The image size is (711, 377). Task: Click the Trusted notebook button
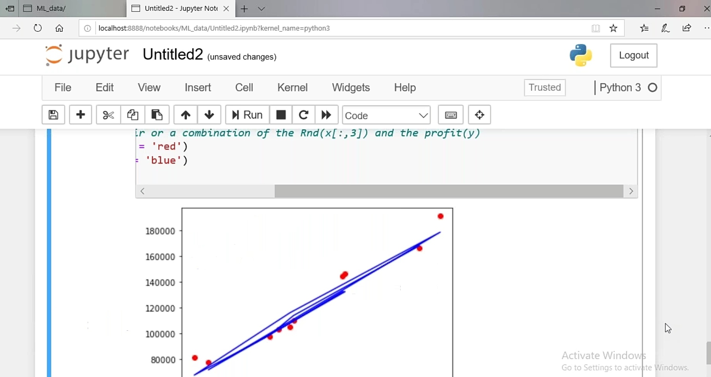pyautogui.click(x=544, y=88)
